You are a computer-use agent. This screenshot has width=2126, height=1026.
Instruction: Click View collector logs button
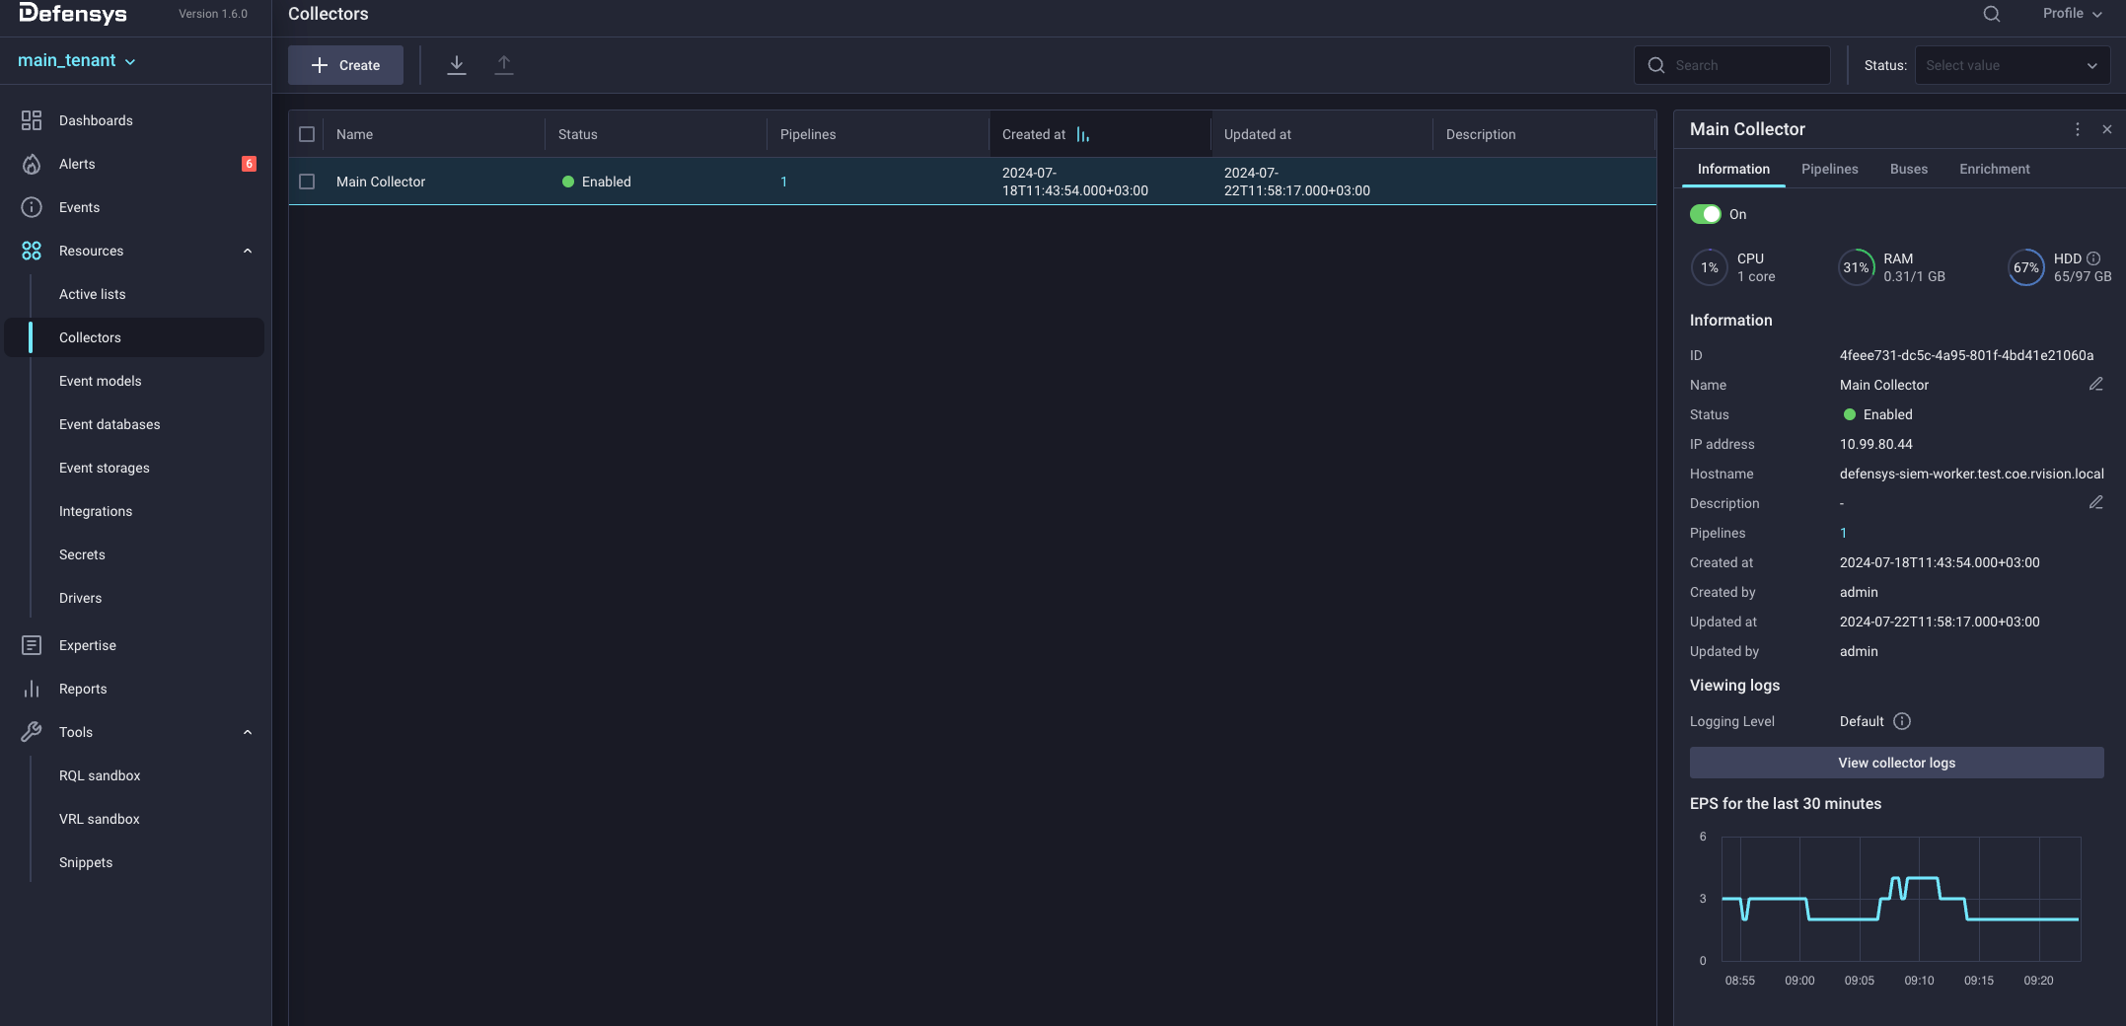point(1896,763)
